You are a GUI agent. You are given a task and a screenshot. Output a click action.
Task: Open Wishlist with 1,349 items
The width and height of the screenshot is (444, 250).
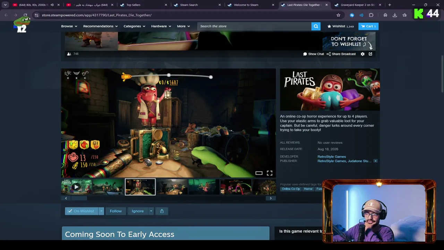[340, 26]
